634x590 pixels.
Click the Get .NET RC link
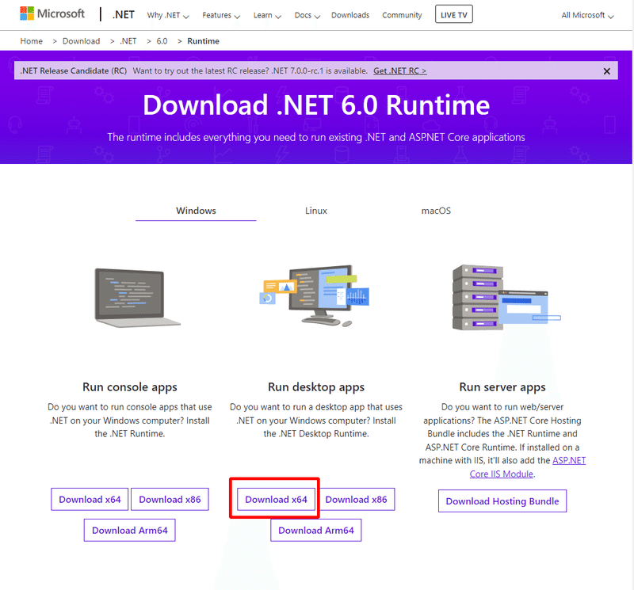coord(400,70)
